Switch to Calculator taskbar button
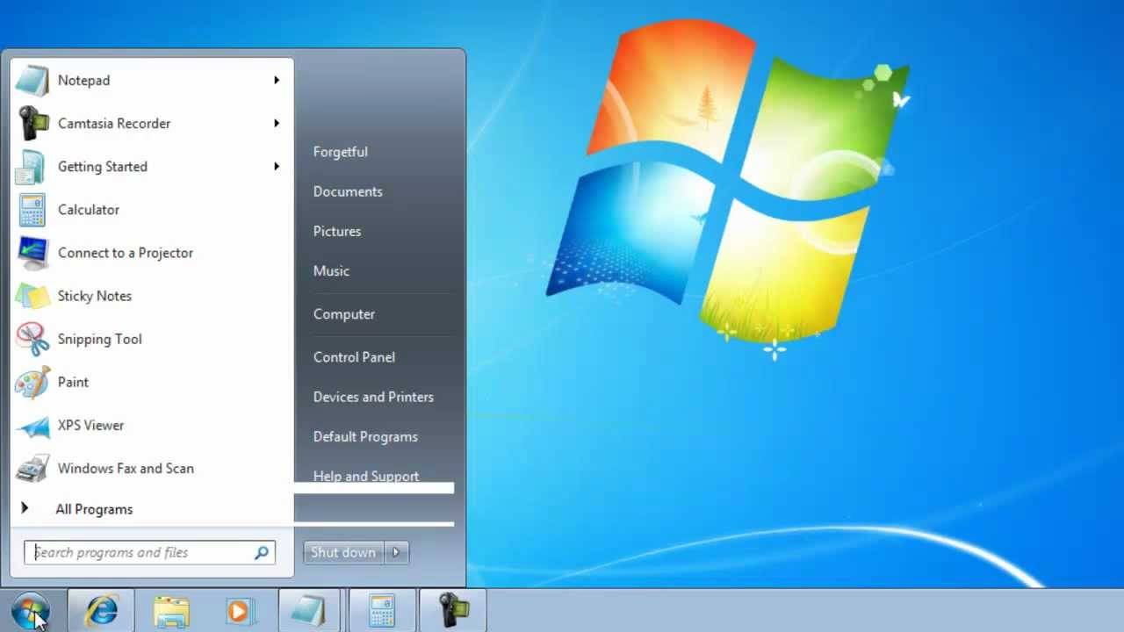 click(x=381, y=611)
